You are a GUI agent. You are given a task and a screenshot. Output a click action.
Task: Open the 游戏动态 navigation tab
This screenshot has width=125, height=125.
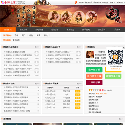point(70,30)
